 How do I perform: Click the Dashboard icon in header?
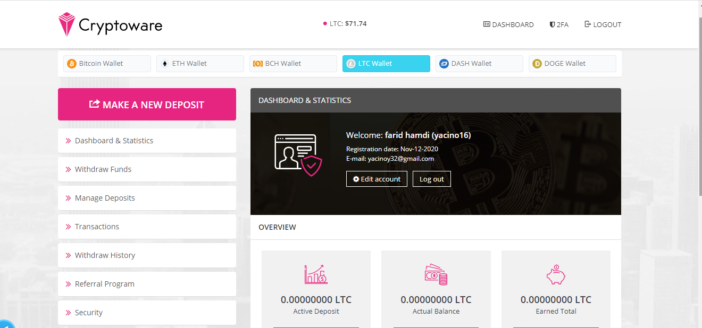click(487, 24)
